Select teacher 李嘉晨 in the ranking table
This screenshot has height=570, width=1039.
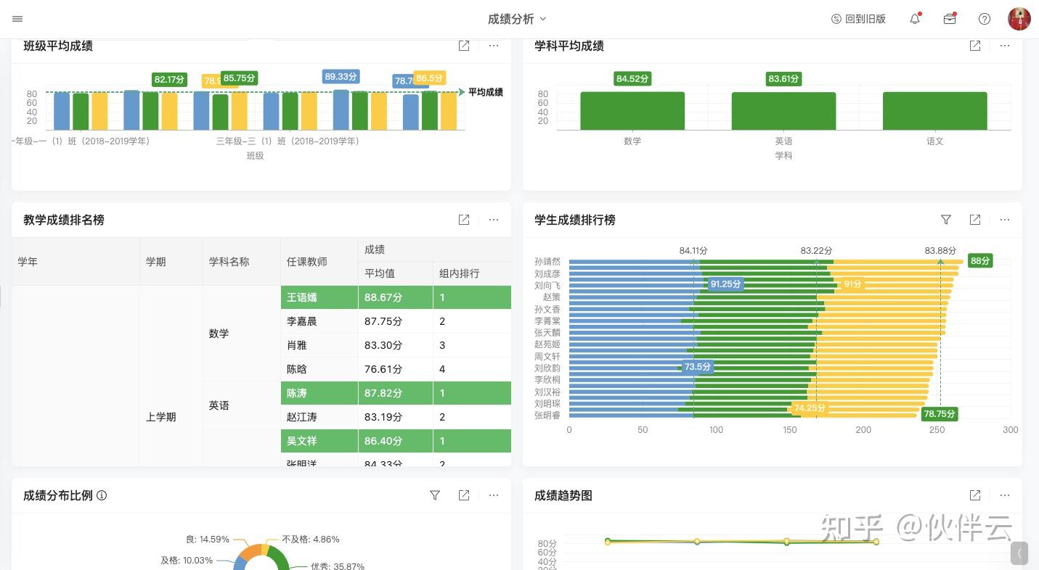319,321
